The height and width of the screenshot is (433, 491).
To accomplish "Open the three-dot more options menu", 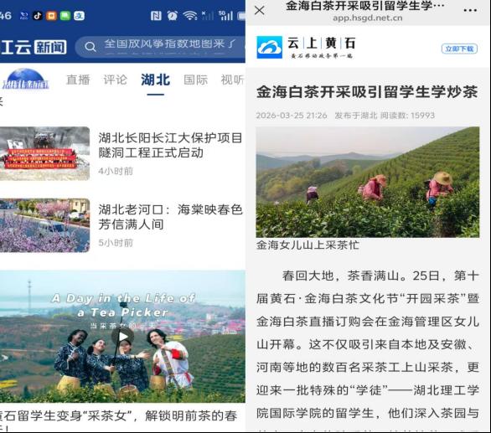I will pyautogui.click(x=470, y=10).
